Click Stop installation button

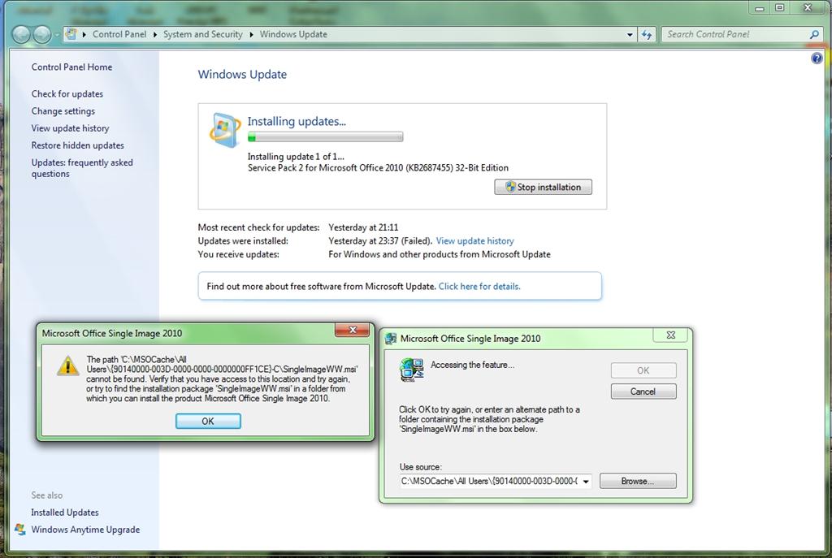coord(544,188)
